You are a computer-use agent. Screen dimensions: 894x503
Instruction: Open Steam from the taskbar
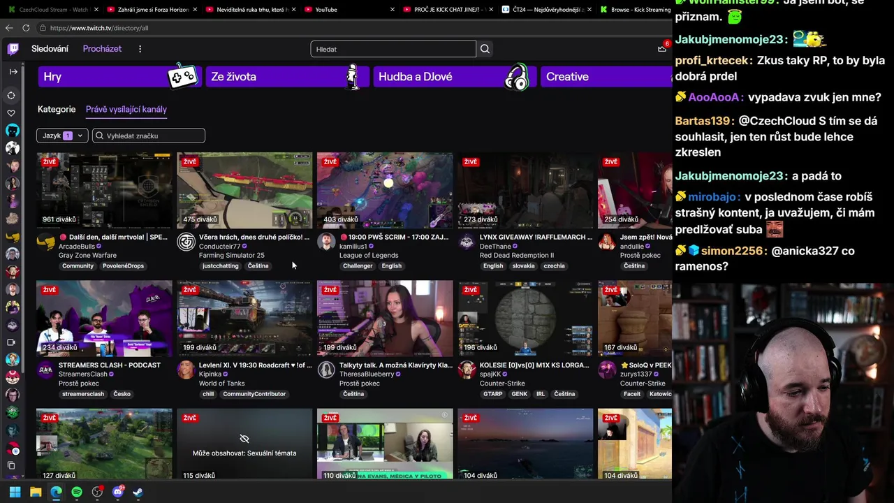[138, 492]
